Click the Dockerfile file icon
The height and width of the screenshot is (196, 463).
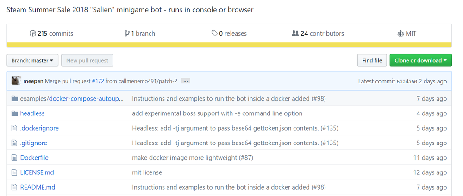click(14, 157)
